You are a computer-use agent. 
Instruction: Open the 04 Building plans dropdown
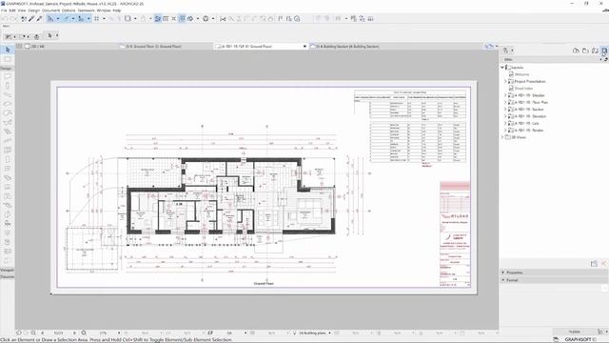[x=329, y=333]
